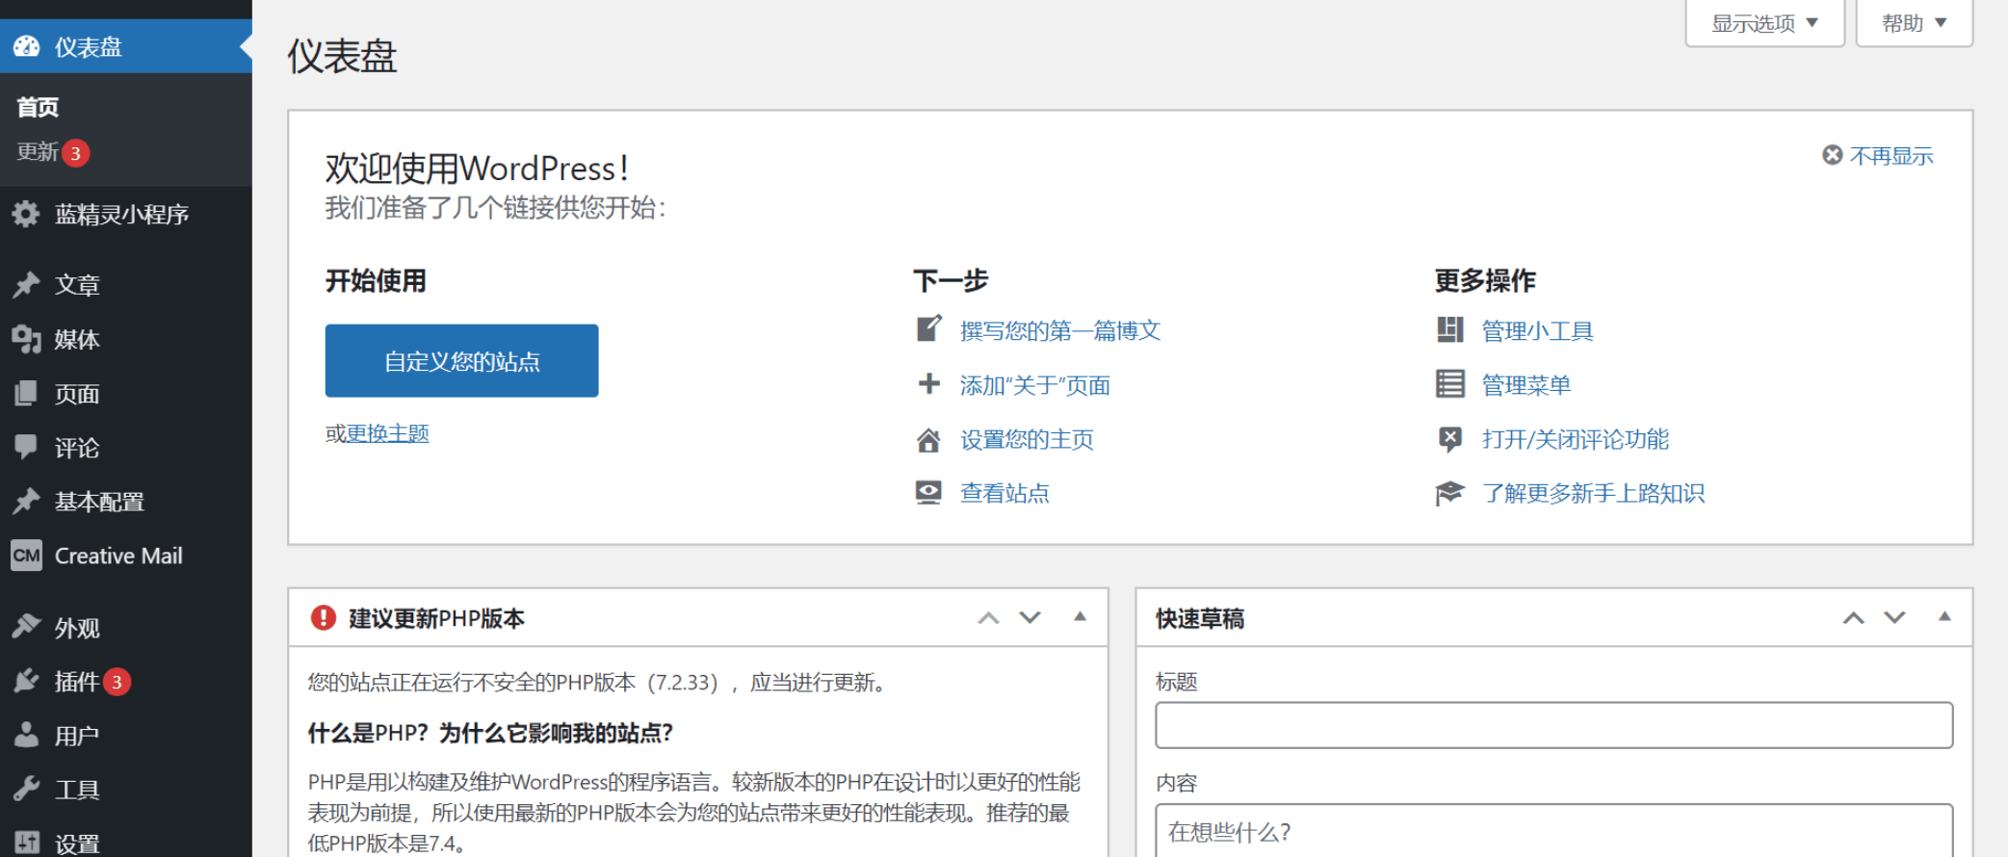Click the pushpin icon beside 基本配置
2008x857 pixels.
(x=26, y=501)
